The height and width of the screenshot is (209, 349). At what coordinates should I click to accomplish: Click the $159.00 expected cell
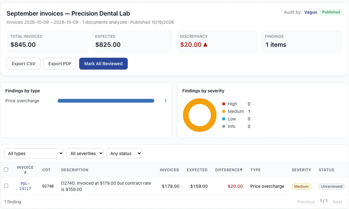[x=199, y=186]
